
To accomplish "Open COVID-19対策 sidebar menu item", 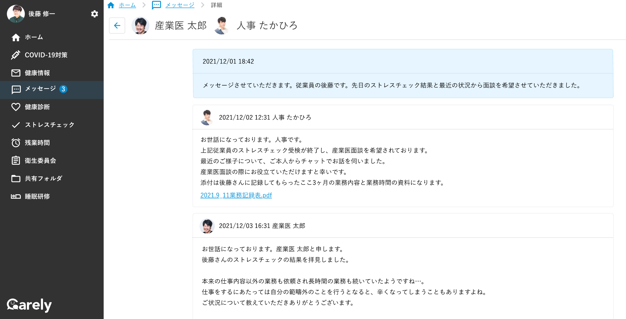I will point(46,55).
